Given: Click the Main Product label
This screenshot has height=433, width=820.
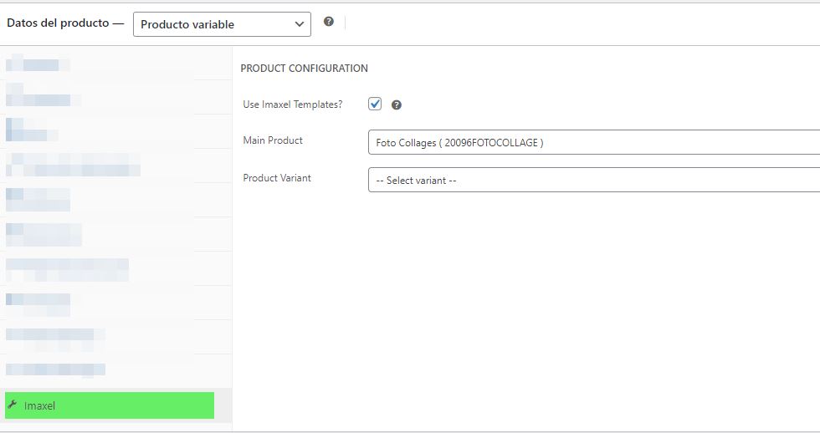Looking at the screenshot, I should 273,140.
